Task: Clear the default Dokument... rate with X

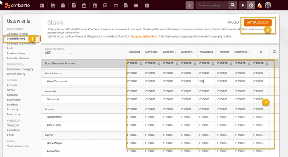Action: [x=195, y=63]
